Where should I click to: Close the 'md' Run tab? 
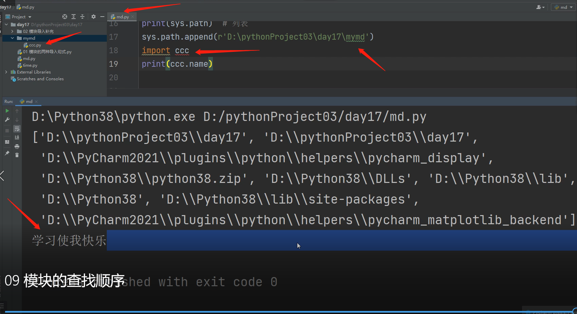pyautogui.click(x=36, y=102)
